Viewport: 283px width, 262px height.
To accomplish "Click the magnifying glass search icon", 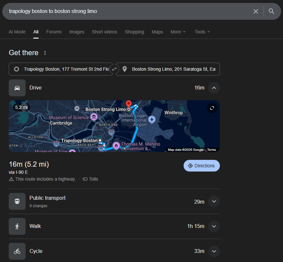I will tap(272, 11).
